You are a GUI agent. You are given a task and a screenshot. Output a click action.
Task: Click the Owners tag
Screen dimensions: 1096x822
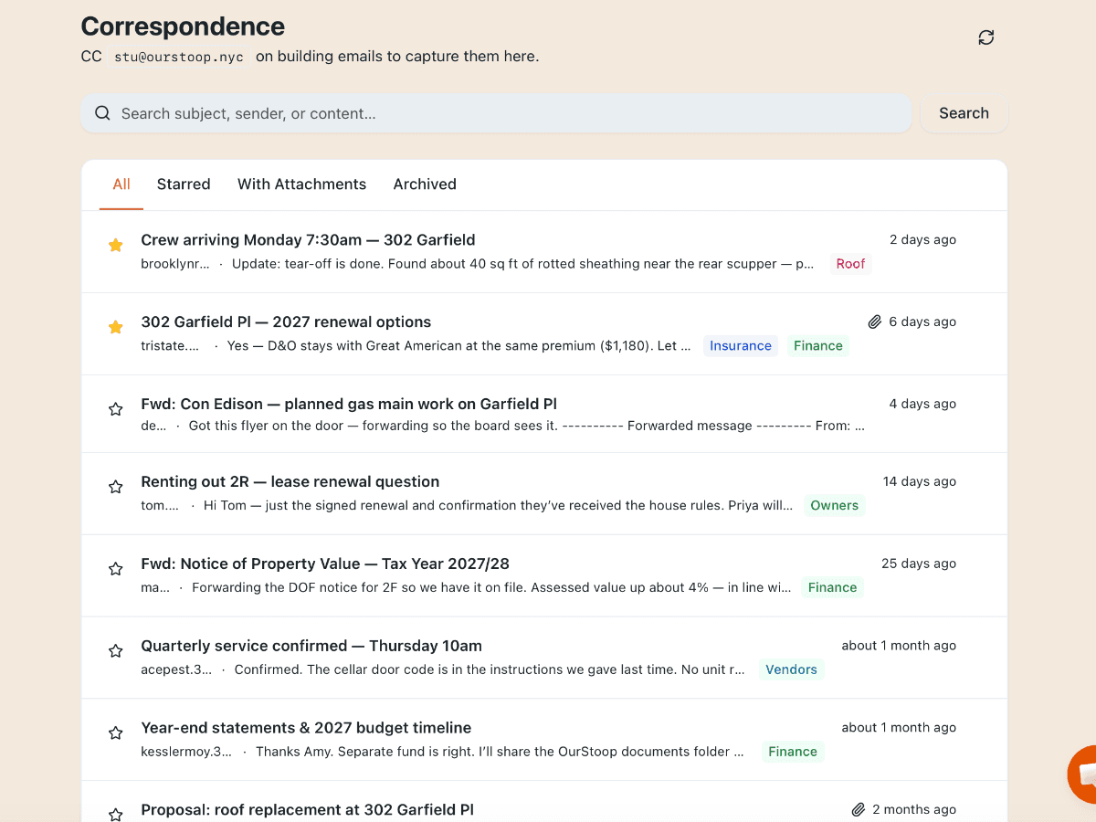coord(835,506)
